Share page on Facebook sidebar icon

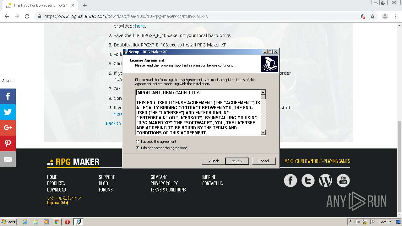pyautogui.click(x=8, y=96)
